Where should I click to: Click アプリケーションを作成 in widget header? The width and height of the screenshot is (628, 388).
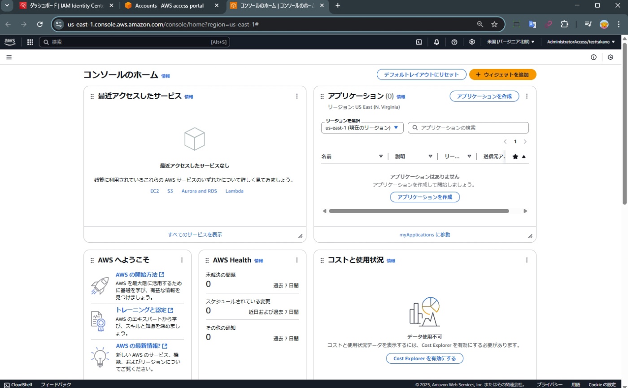[484, 96]
